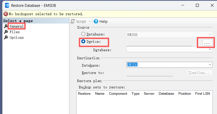Screen dimensions: 217x114
Task: Click the First LSN column header
Action: pyautogui.click(x=202, y=93)
